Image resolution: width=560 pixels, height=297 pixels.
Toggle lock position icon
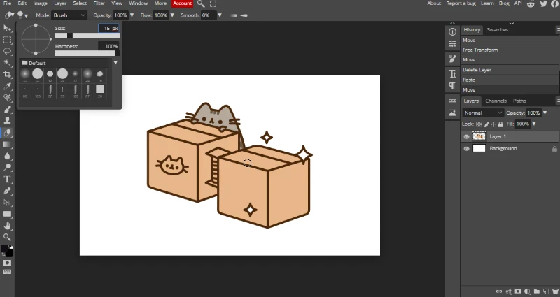[x=493, y=124]
